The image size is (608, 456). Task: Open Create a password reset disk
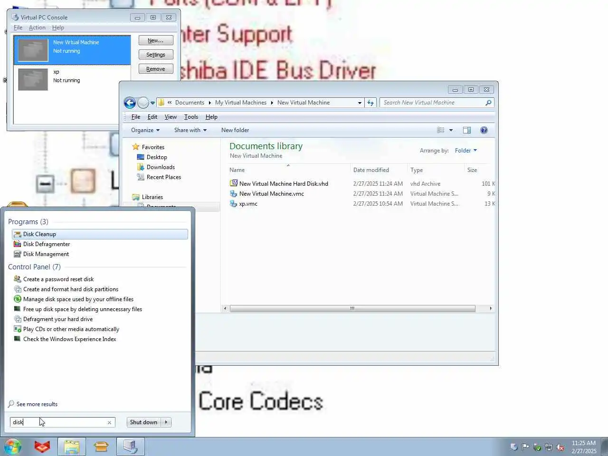(58, 279)
